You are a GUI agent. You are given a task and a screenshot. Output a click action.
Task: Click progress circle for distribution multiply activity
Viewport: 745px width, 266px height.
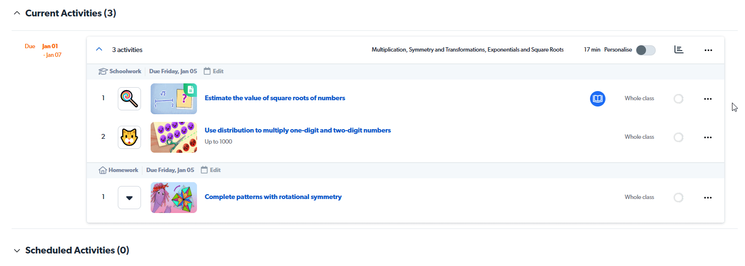coord(678,137)
